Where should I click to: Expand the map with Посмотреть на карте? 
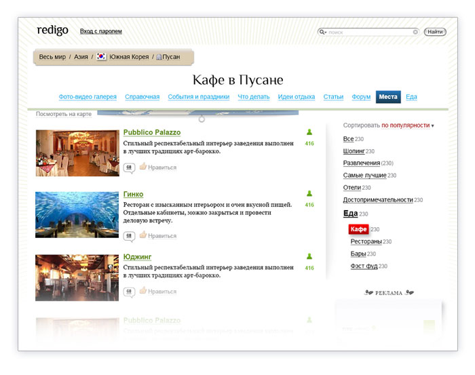(64, 114)
